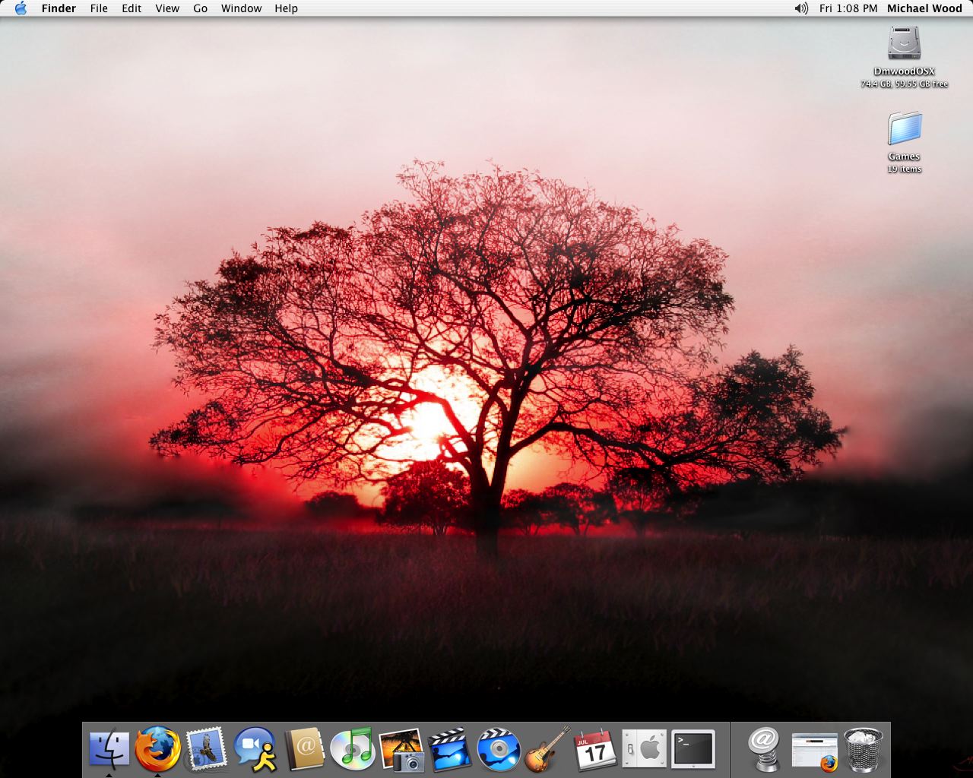The height and width of the screenshot is (778, 973).
Task: Open GarageBand guitar icon
Action: 547,749
